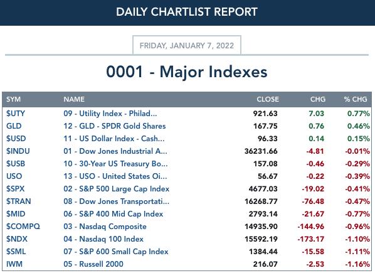This screenshot has height=273, width=375.
Task: Open 13 - USO United States Oil chart
Action: [x=115, y=176]
